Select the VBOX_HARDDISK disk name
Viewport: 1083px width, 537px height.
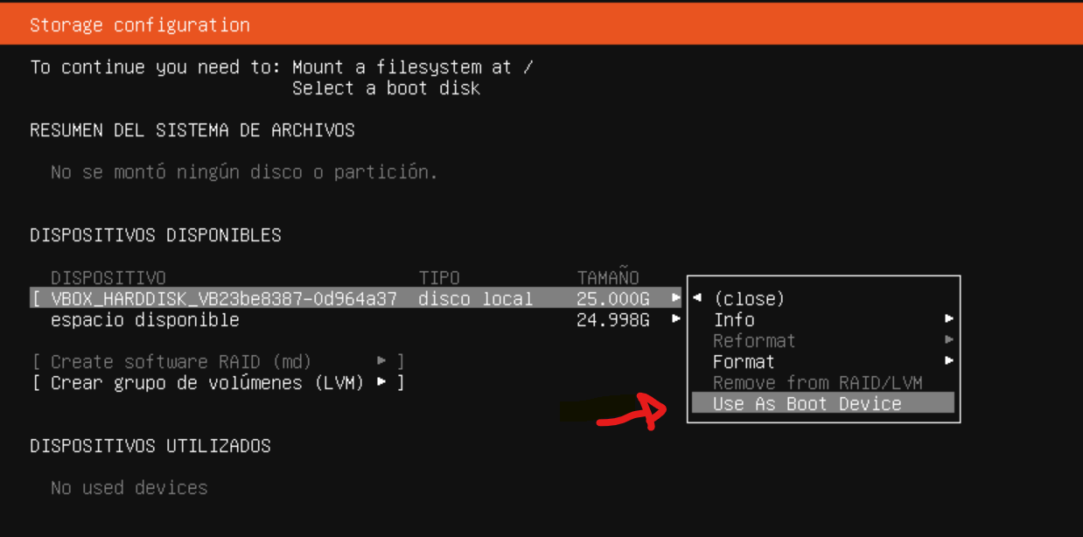pyautogui.click(x=224, y=298)
